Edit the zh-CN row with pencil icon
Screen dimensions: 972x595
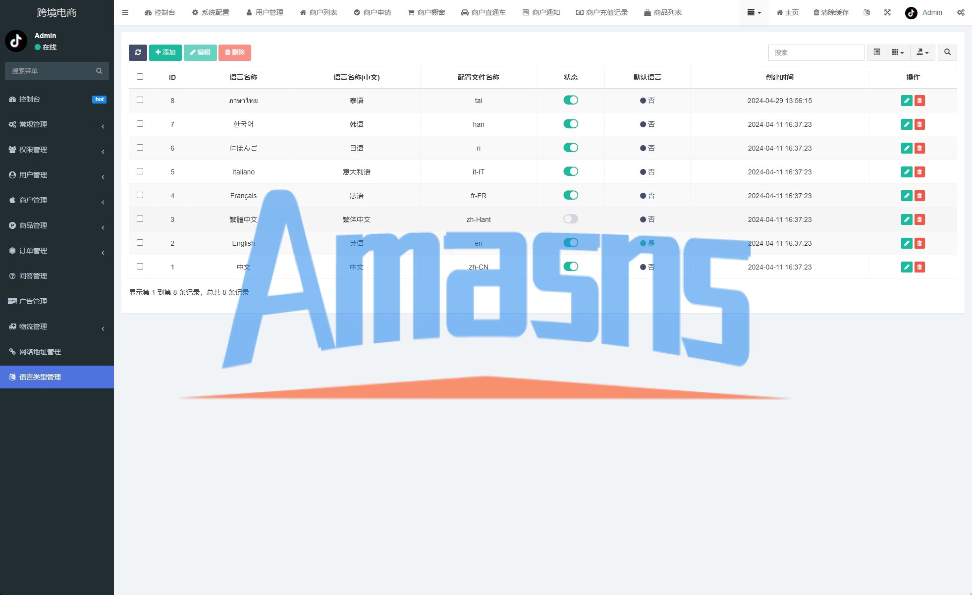[907, 267]
